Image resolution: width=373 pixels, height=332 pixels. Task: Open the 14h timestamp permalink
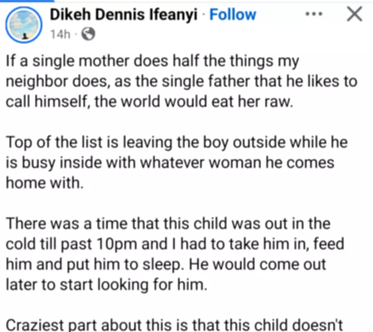[x=60, y=34]
